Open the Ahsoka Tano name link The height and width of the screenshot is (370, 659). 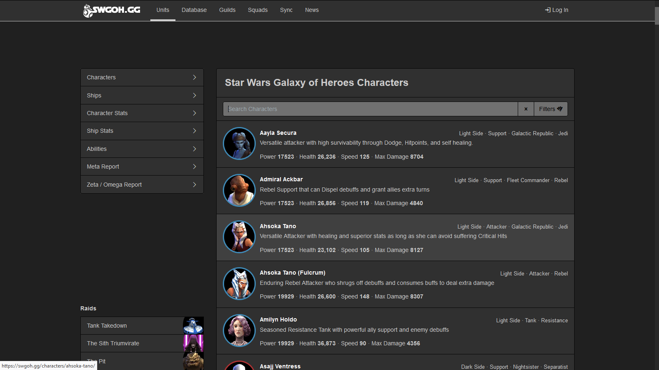(x=278, y=226)
